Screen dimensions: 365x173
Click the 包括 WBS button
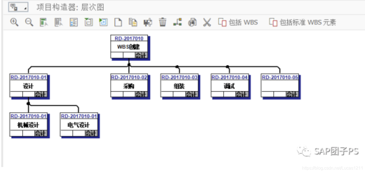click(x=238, y=22)
